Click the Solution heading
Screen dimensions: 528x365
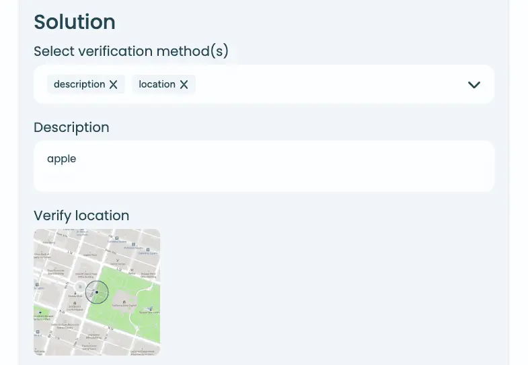[x=75, y=22]
